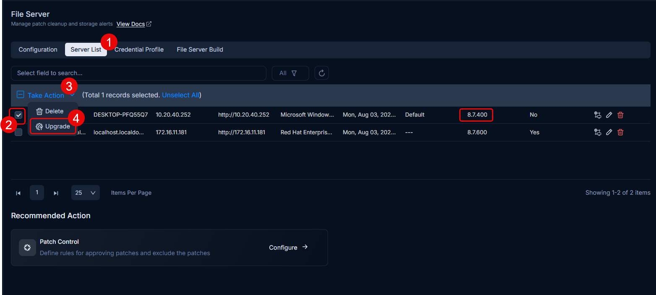Open the All filter dropdown
The image size is (656, 295).
click(290, 73)
